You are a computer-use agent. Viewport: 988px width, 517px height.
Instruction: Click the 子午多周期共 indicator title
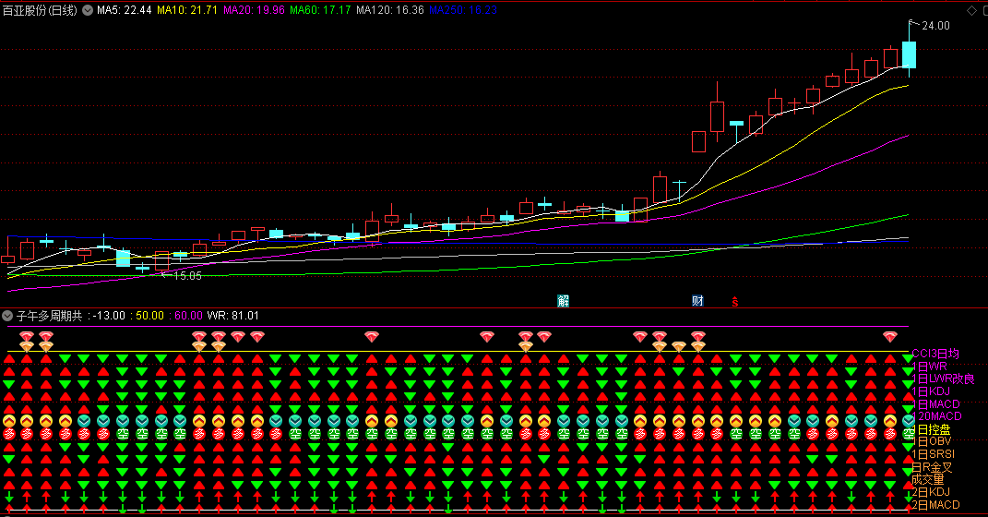click(x=49, y=315)
